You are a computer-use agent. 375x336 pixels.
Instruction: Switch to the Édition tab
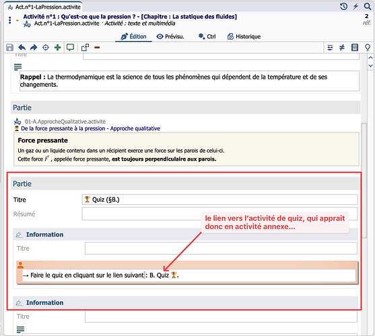[133, 36]
